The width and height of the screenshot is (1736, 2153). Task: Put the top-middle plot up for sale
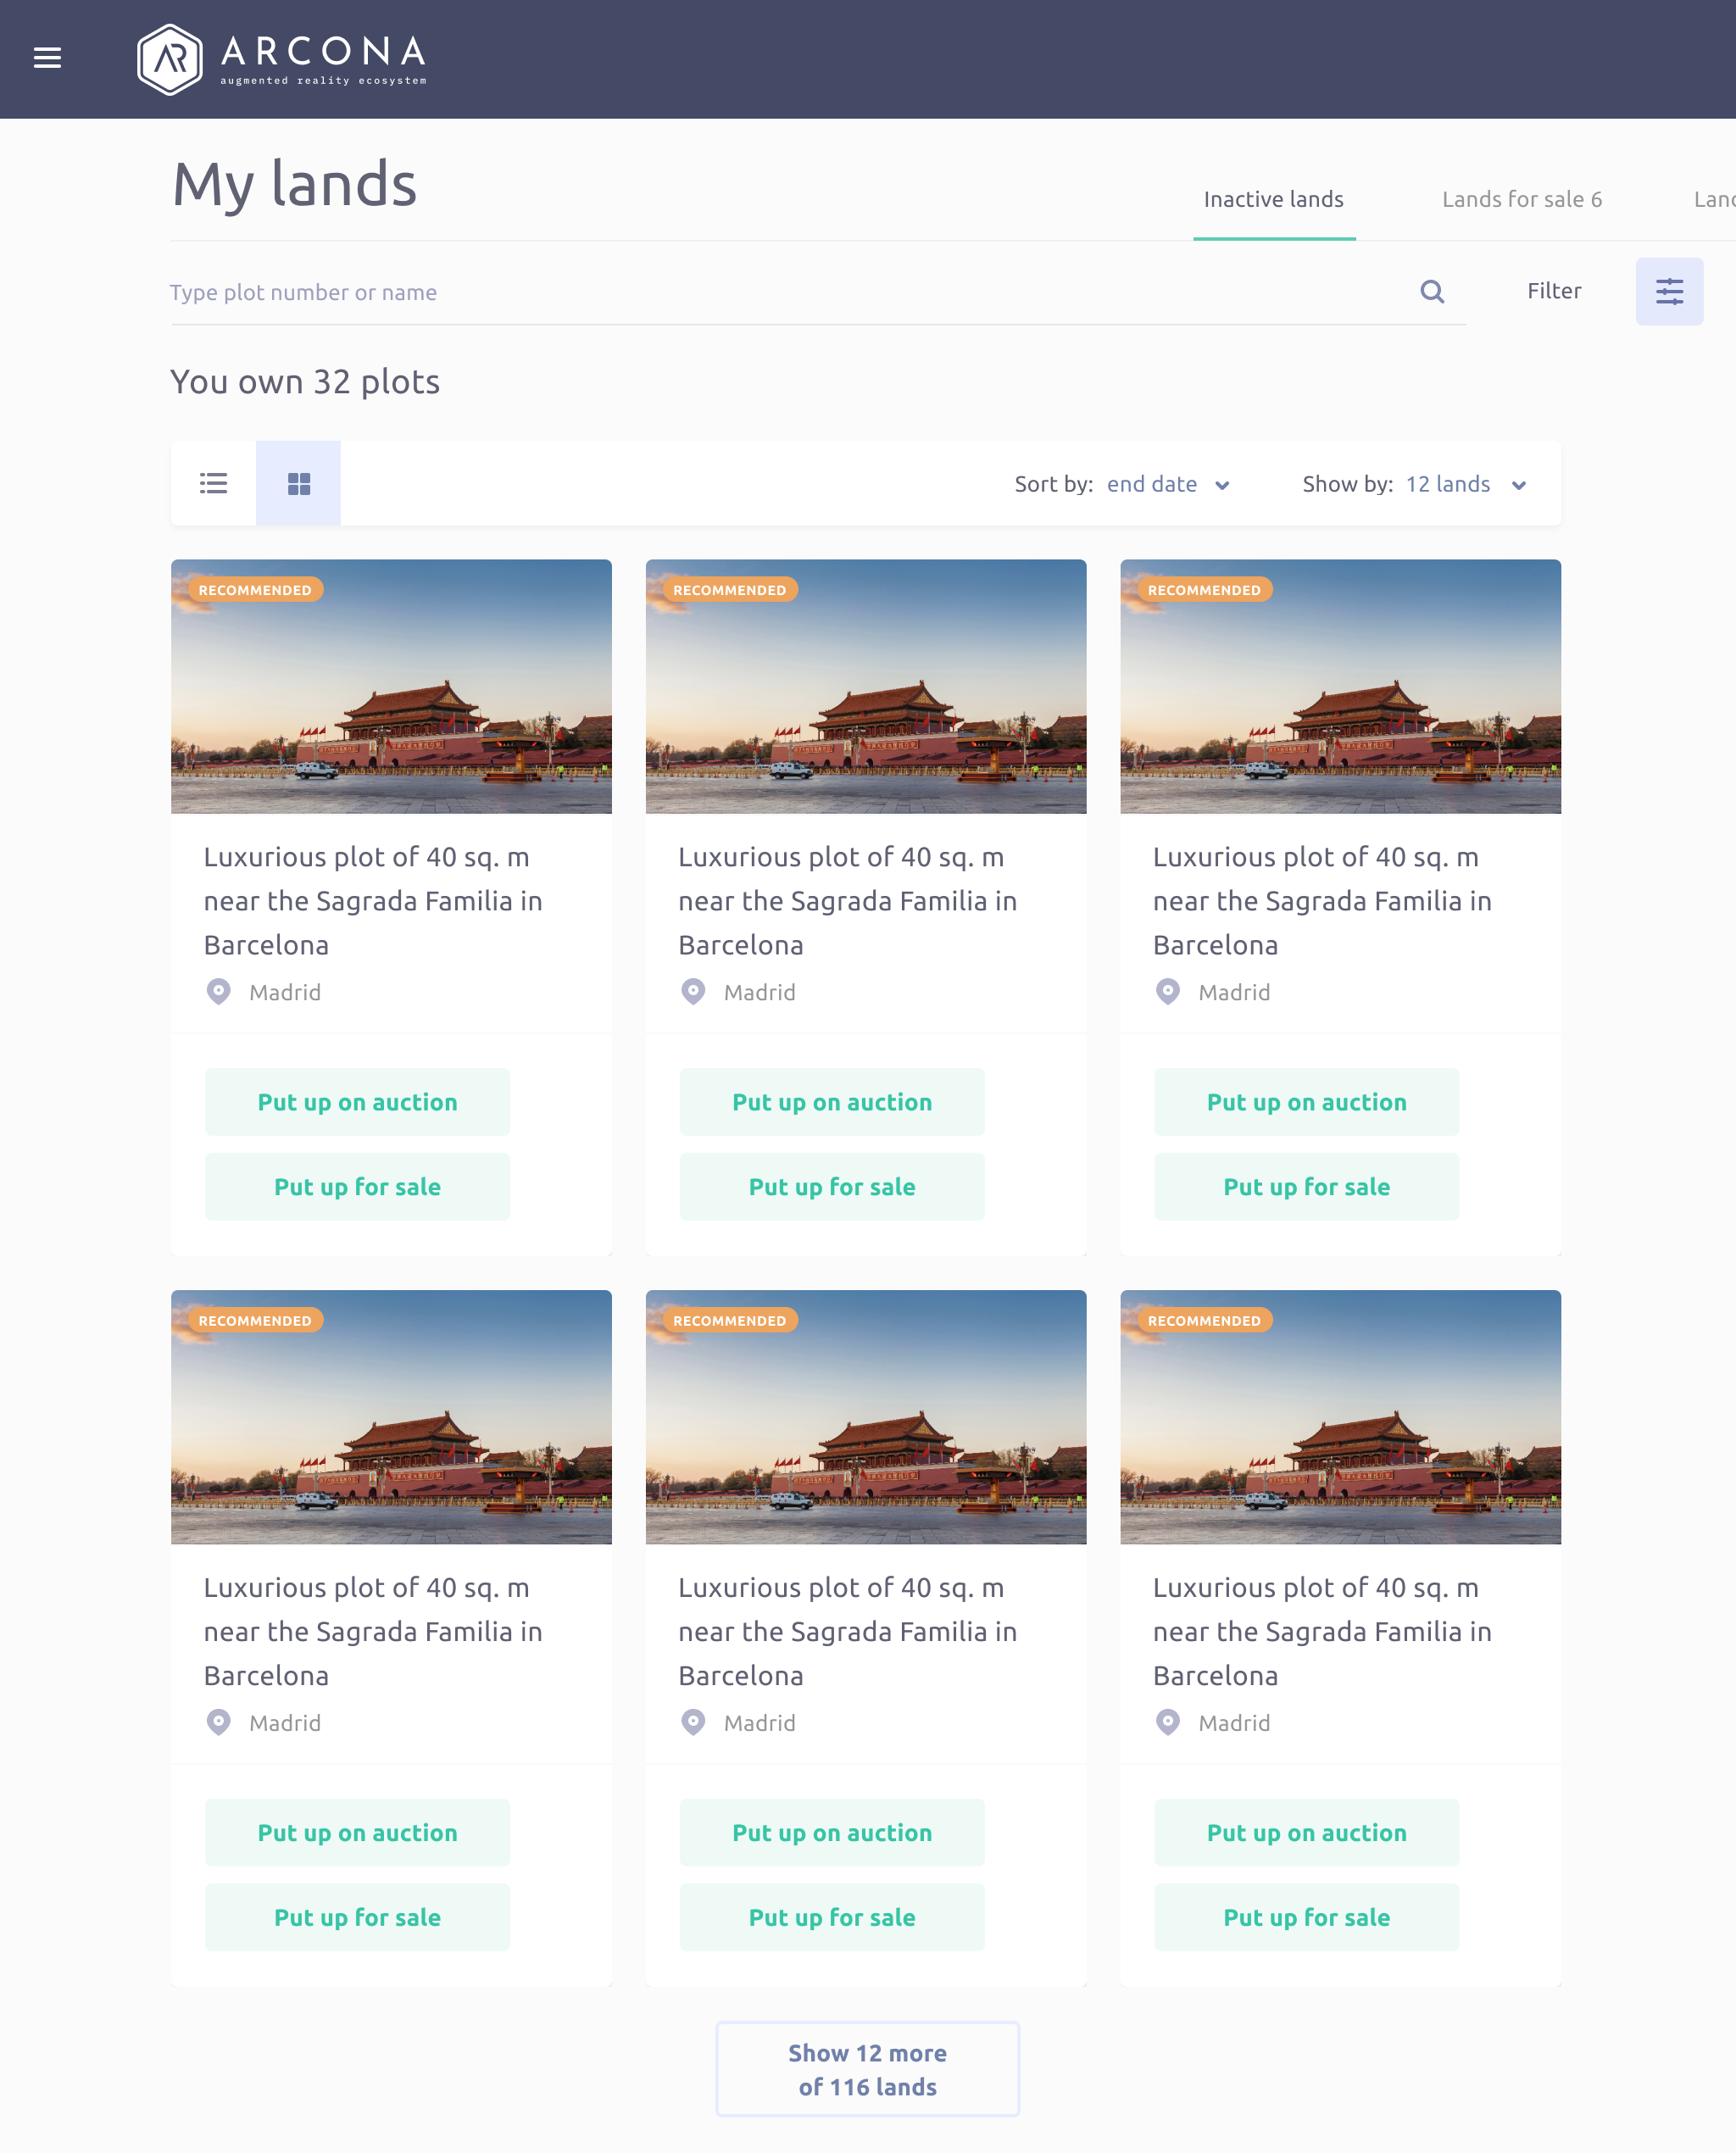[831, 1187]
